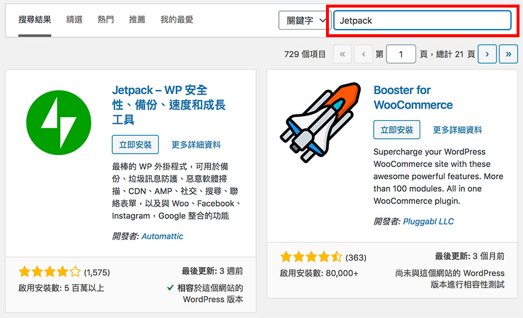This screenshot has height=318, width=523.
Task: Click the 最後更新: 3 週前 text
Action: point(212,271)
